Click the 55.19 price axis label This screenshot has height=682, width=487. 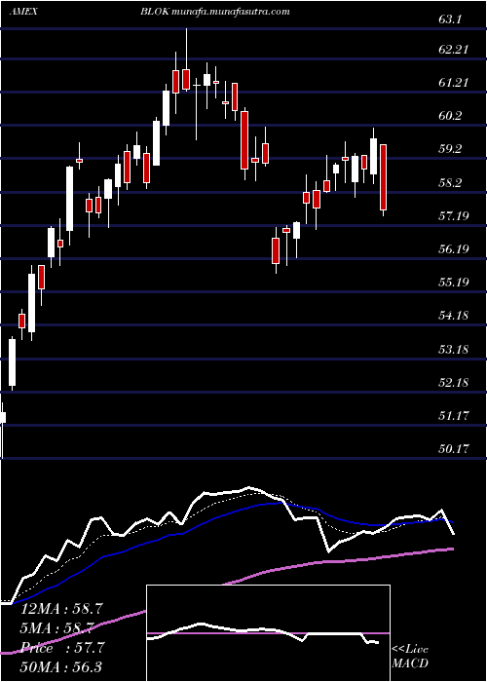click(x=454, y=282)
